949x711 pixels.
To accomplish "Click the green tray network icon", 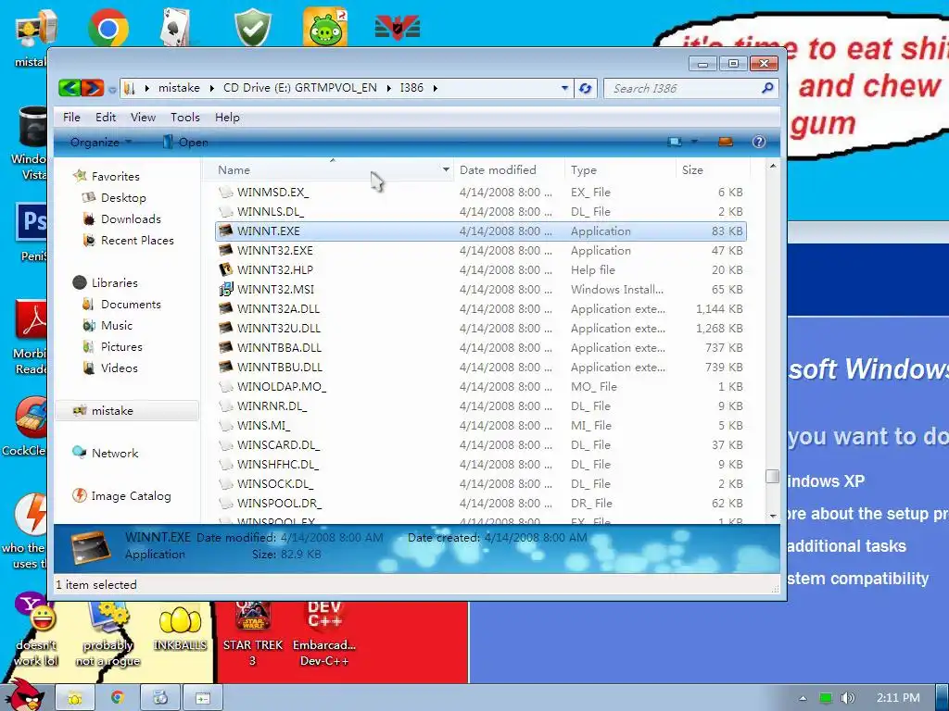I will (x=826, y=698).
